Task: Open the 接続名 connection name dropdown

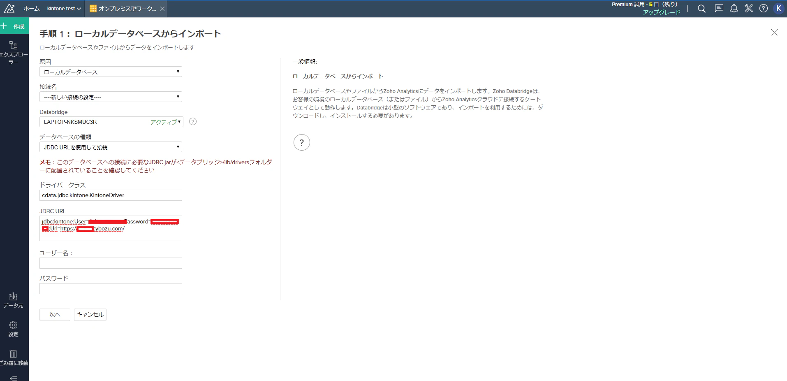Action: [x=111, y=97]
